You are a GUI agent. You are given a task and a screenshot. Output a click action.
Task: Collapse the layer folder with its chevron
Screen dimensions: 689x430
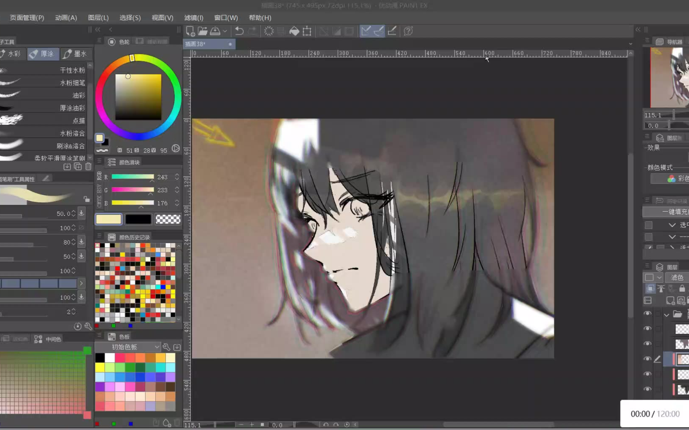pos(667,314)
